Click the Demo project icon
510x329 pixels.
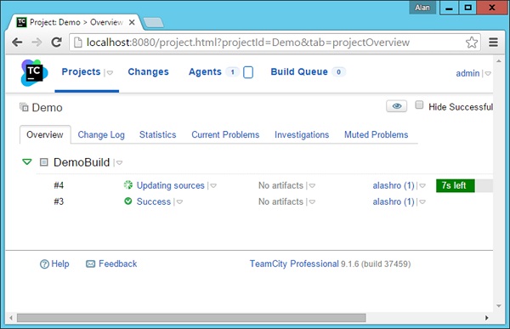point(24,107)
